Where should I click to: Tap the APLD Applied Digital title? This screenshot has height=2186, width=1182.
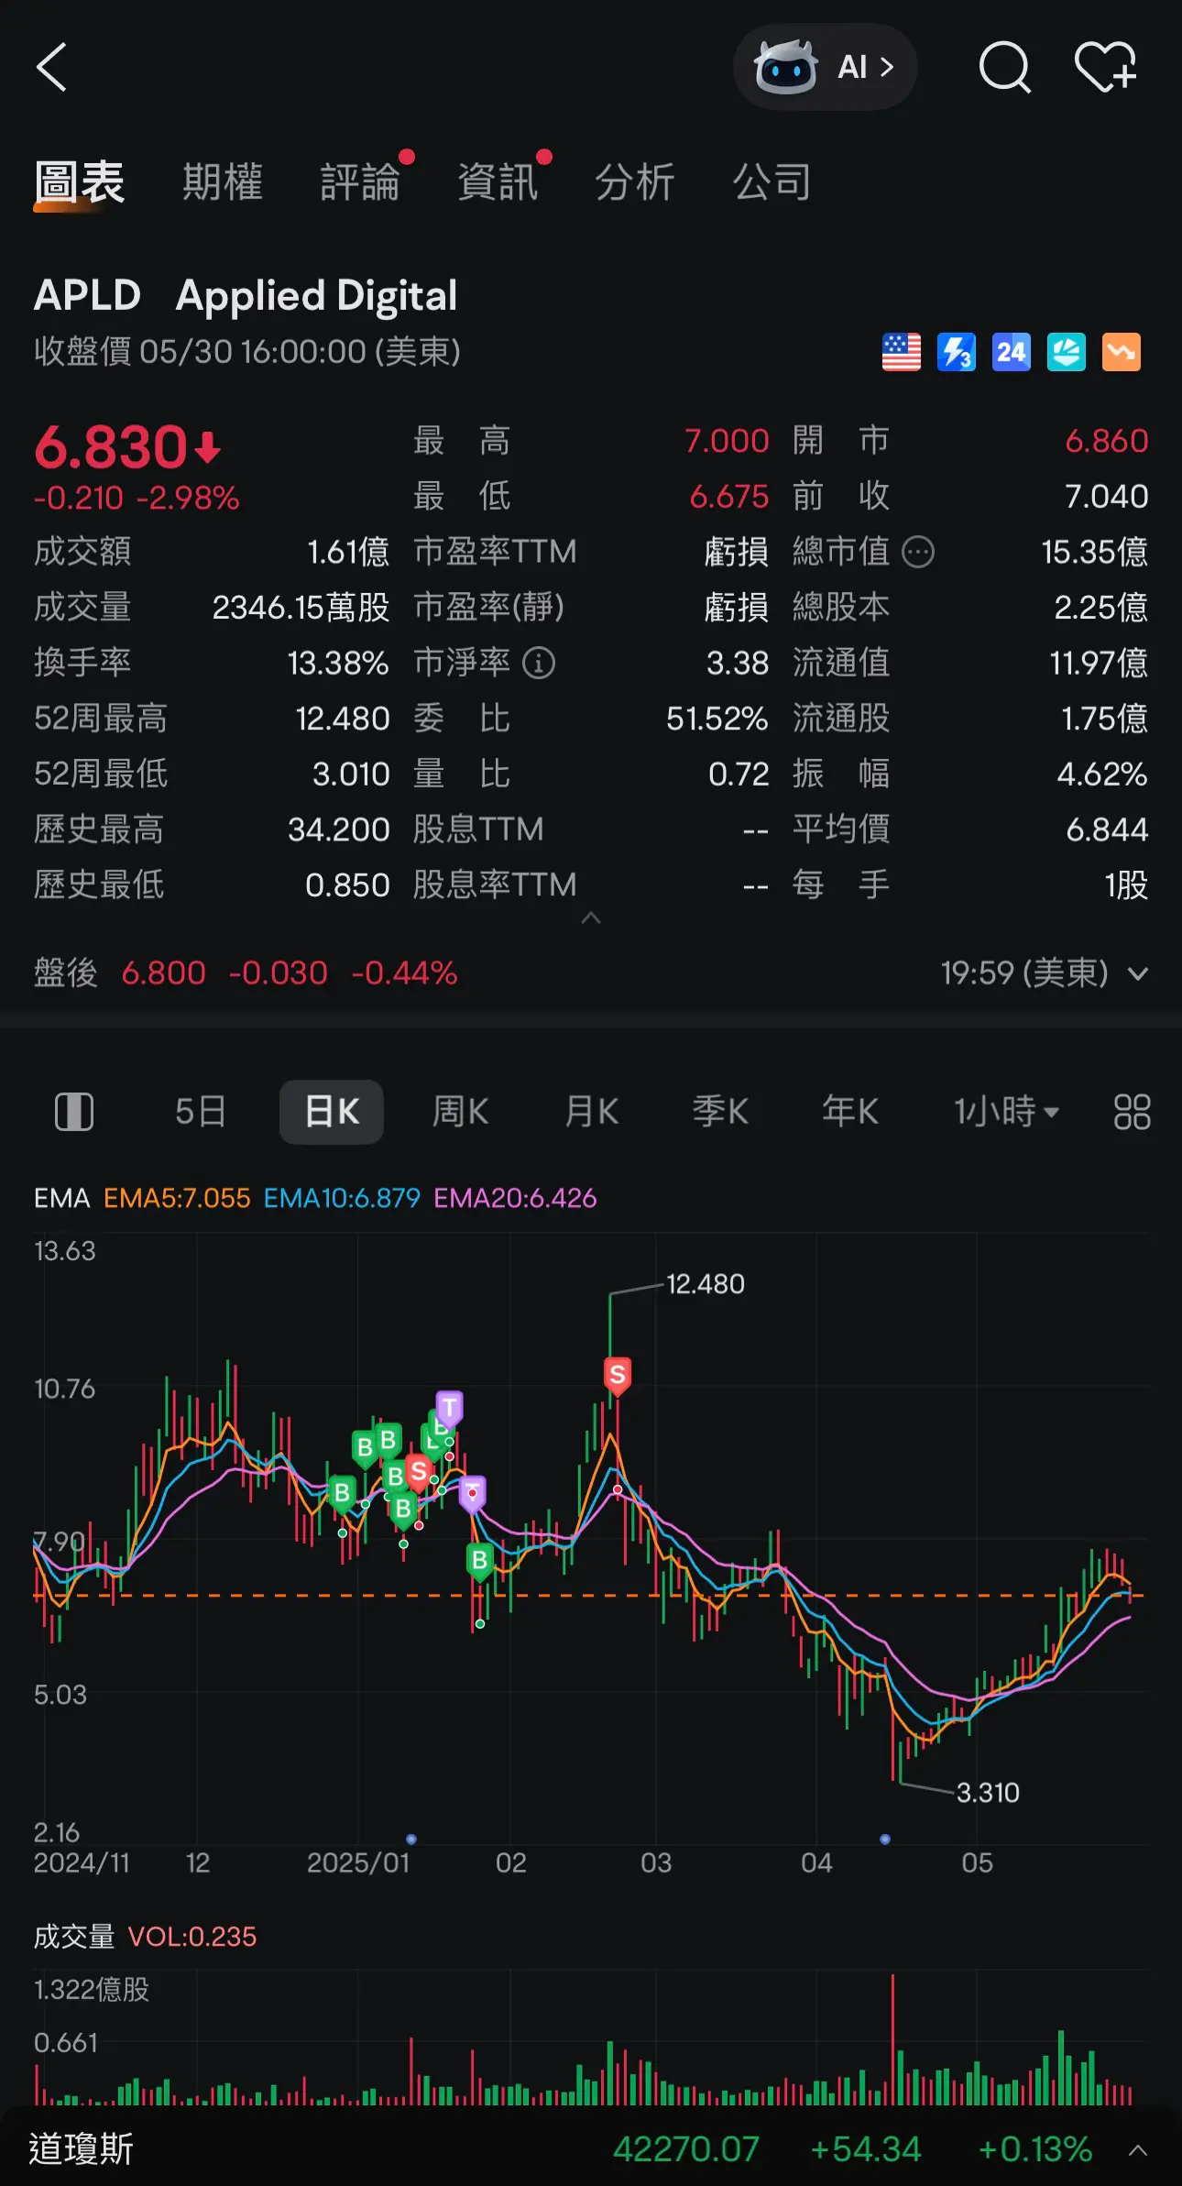coord(246,296)
